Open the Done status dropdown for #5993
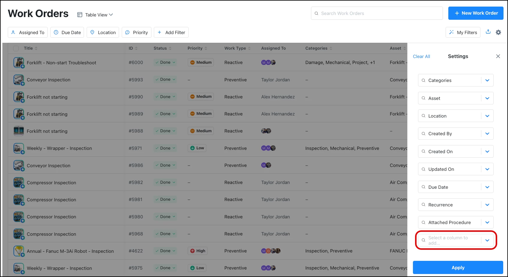 165,79
